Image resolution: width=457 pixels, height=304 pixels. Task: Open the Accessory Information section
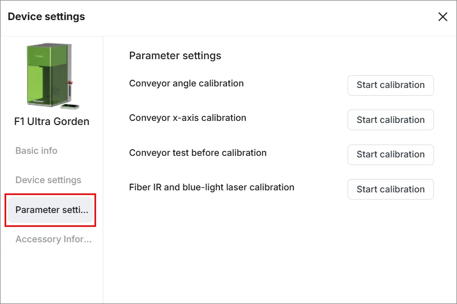pyautogui.click(x=53, y=239)
